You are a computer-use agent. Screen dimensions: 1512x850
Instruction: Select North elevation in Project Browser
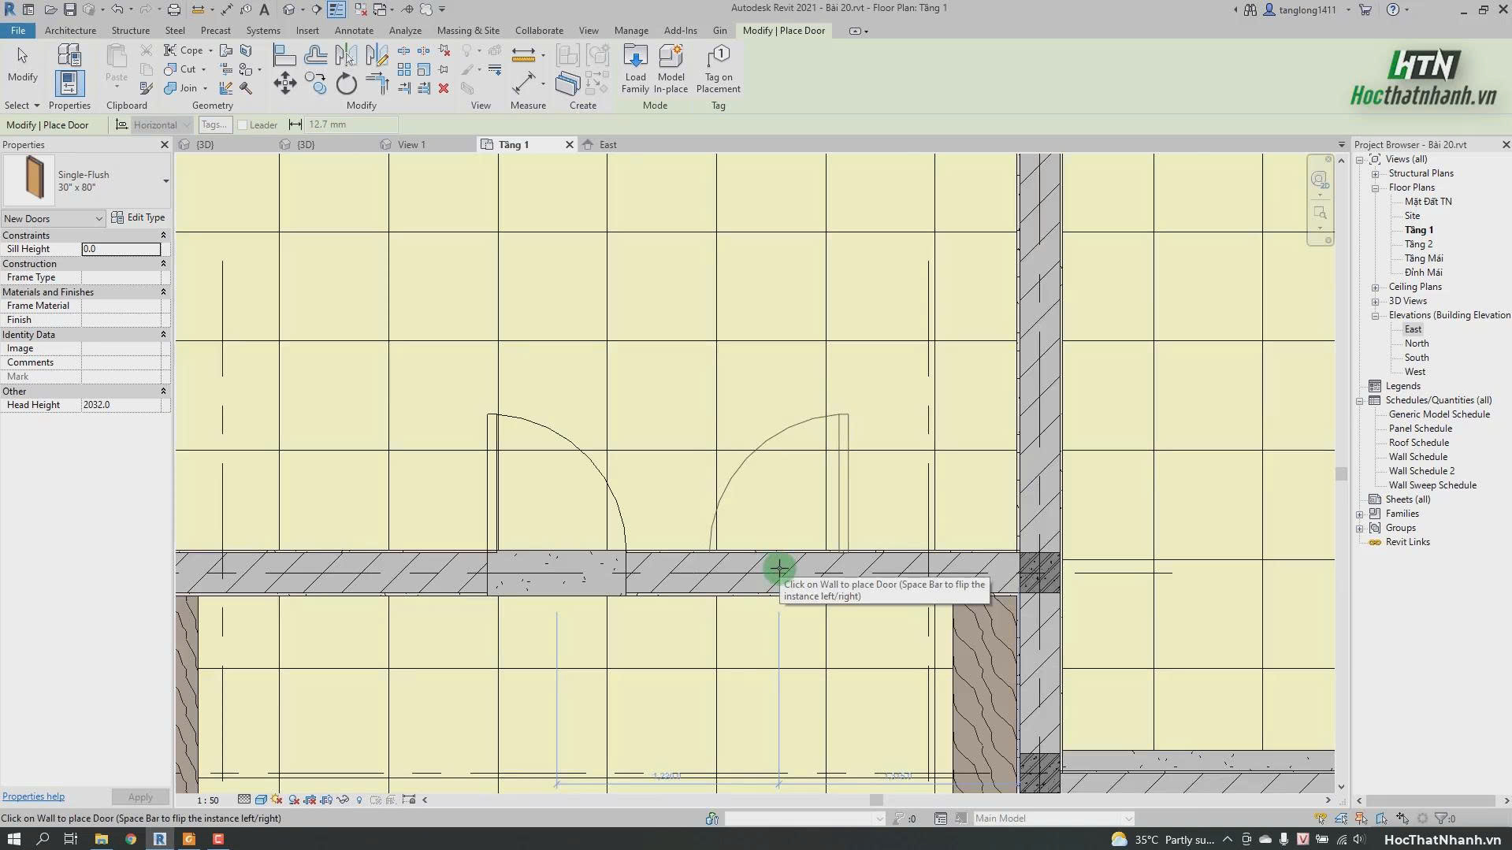coord(1416,343)
